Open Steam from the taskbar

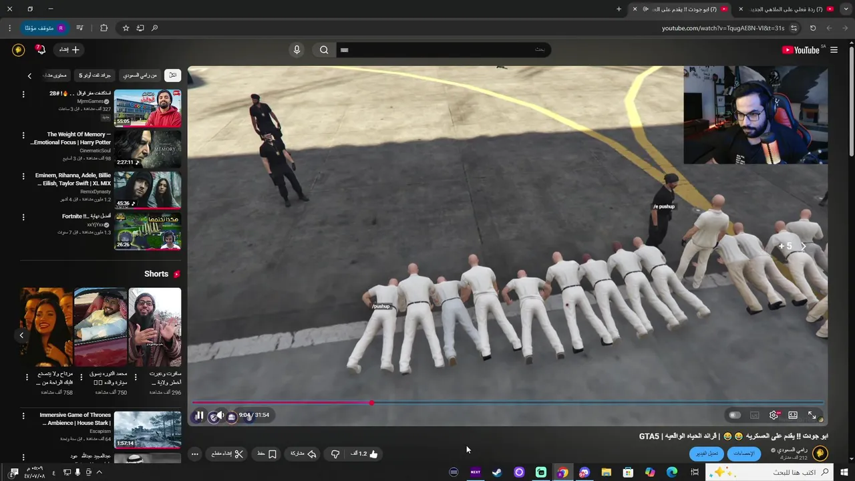[x=497, y=472]
